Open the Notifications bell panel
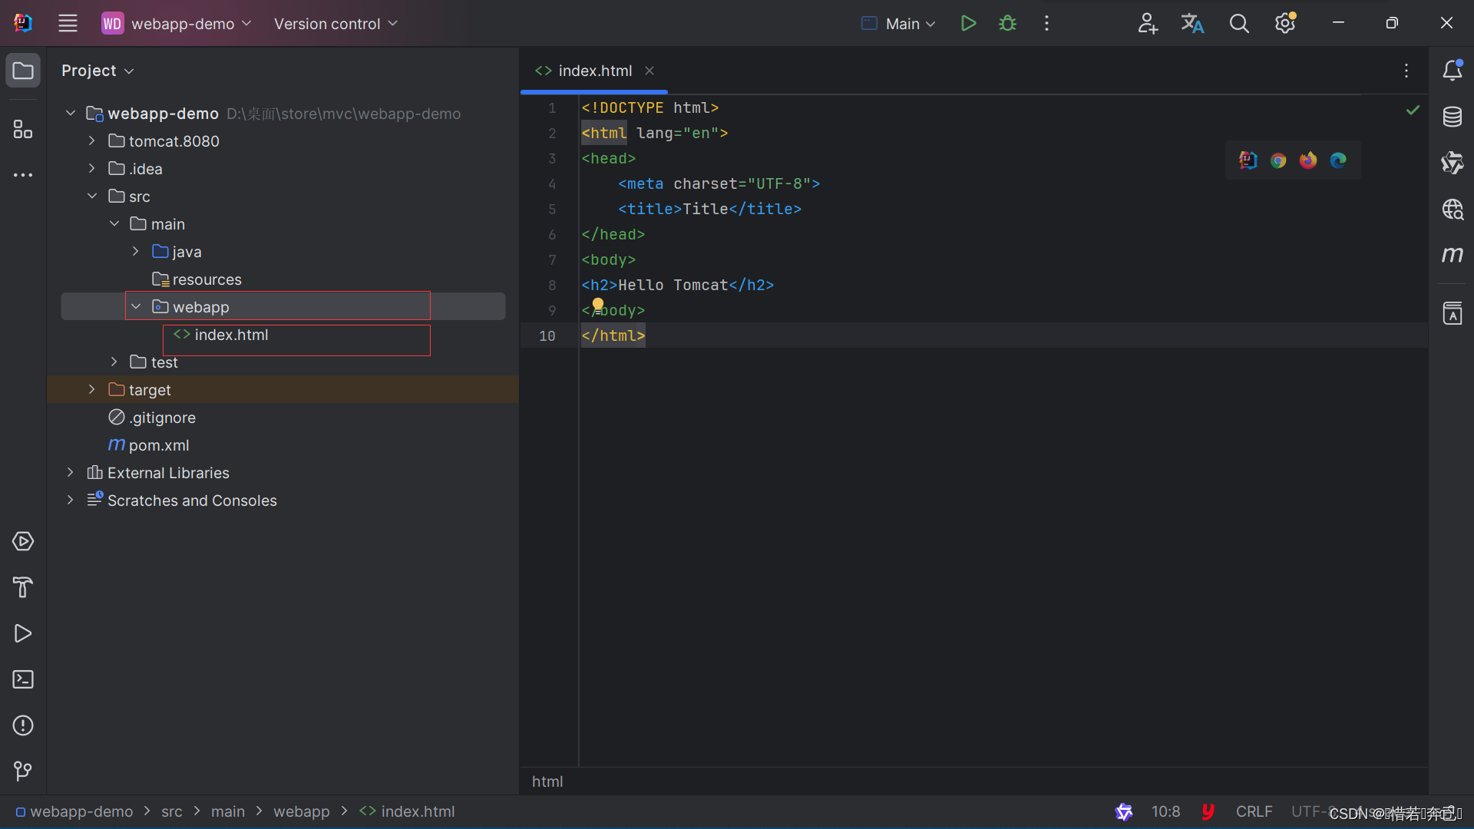Image resolution: width=1474 pixels, height=829 pixels. tap(1452, 71)
